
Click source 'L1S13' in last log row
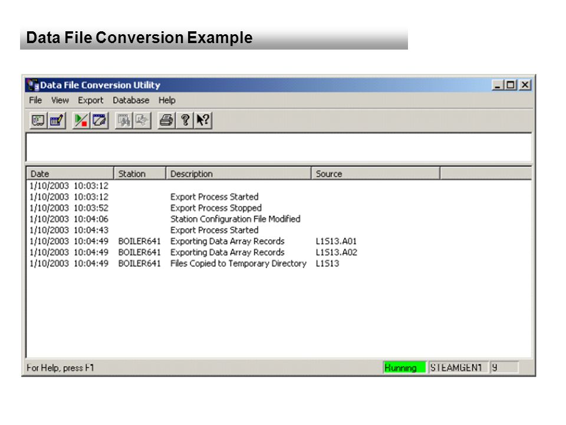point(327,263)
